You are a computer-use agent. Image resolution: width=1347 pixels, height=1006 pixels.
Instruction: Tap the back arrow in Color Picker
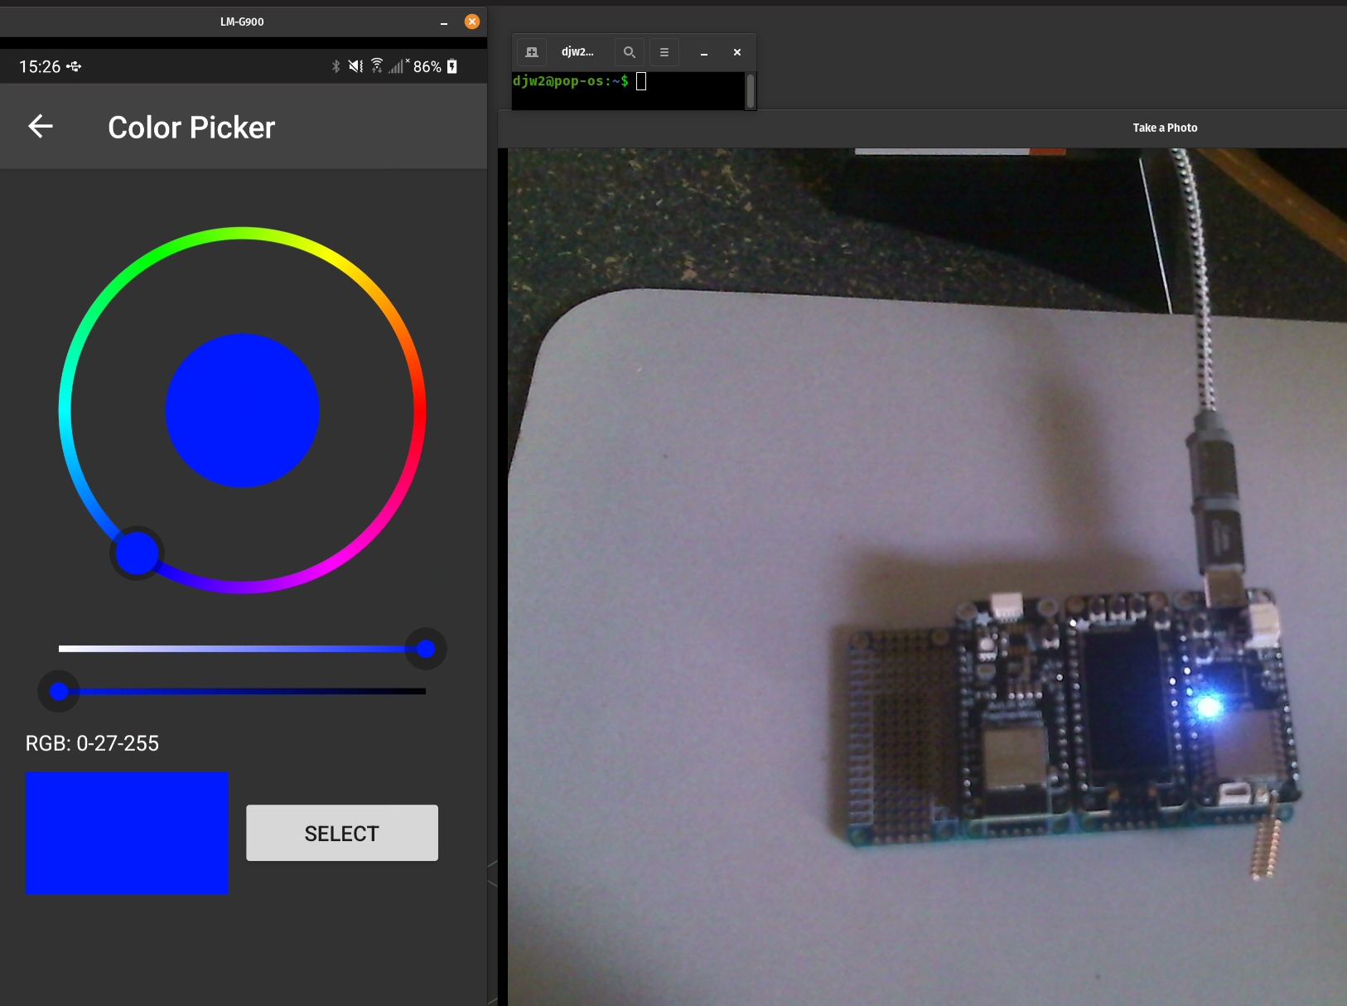tap(41, 127)
